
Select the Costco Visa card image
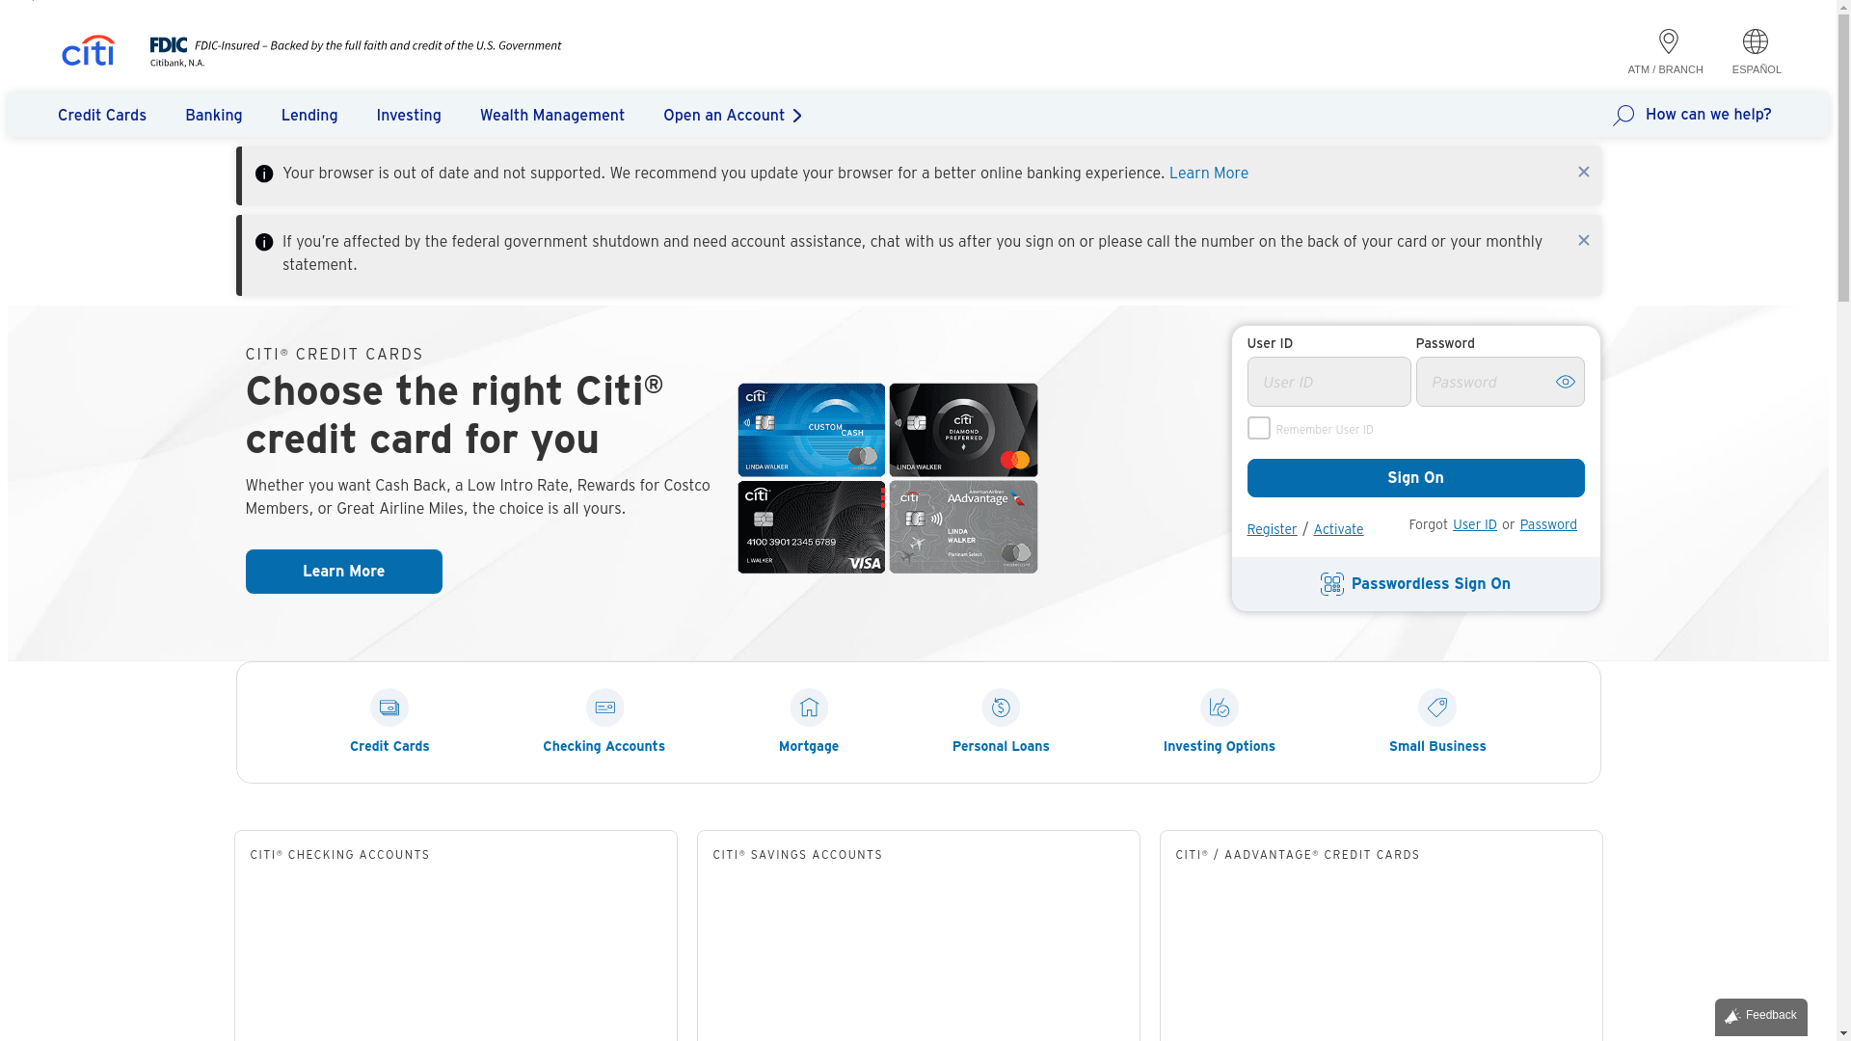pyautogui.click(x=811, y=527)
